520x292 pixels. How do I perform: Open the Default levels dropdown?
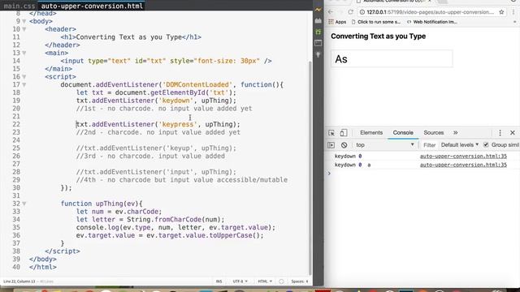pyautogui.click(x=460, y=145)
